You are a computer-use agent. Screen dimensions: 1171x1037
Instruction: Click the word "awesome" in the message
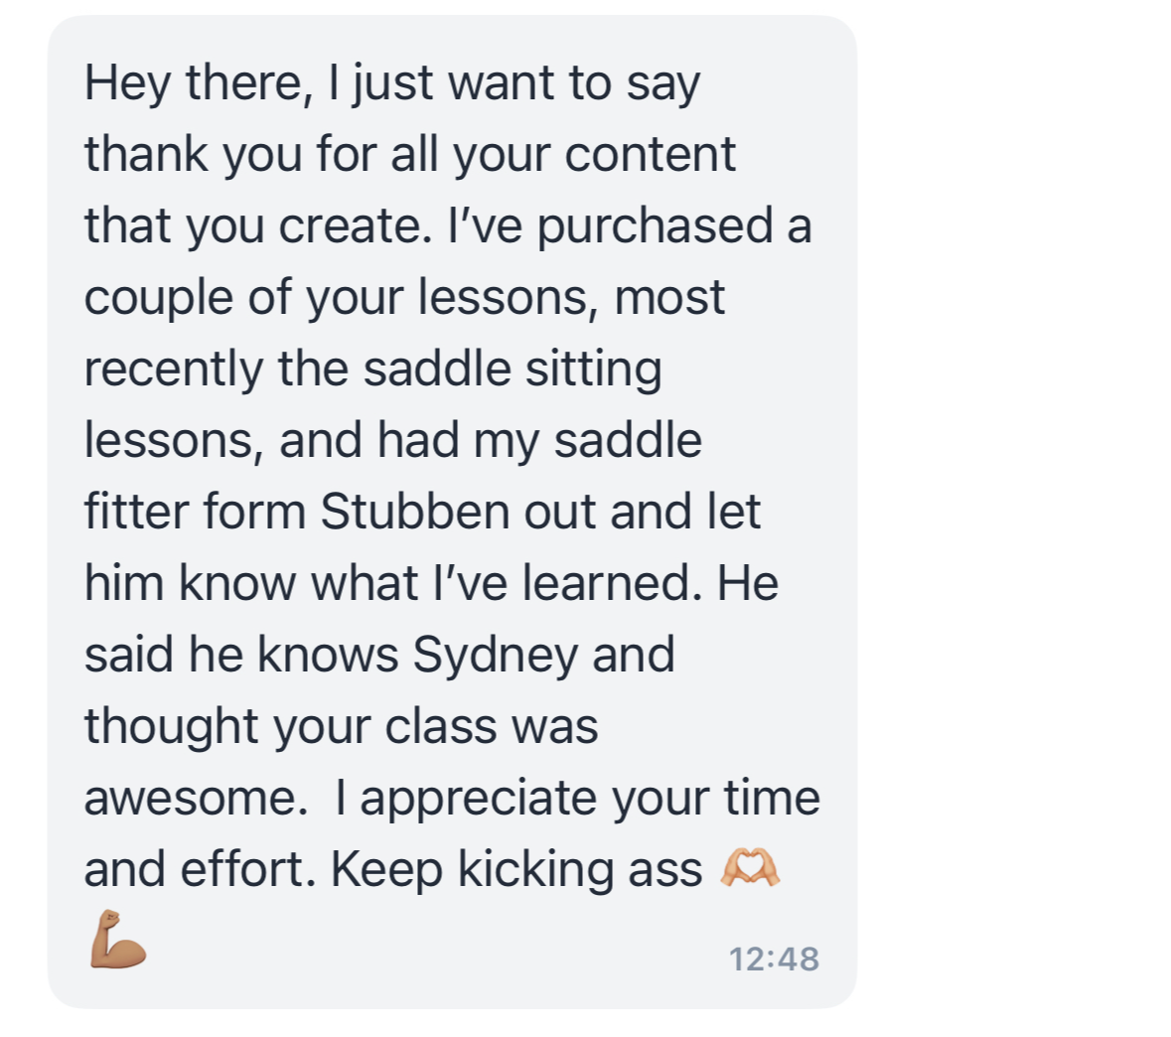pyautogui.click(x=190, y=798)
